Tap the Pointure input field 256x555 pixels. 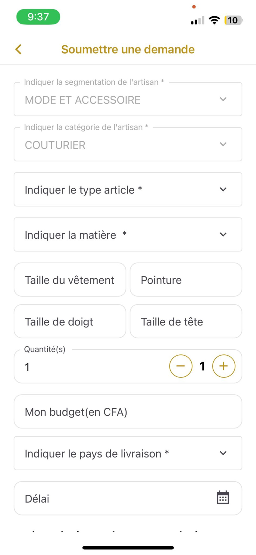coord(186,280)
